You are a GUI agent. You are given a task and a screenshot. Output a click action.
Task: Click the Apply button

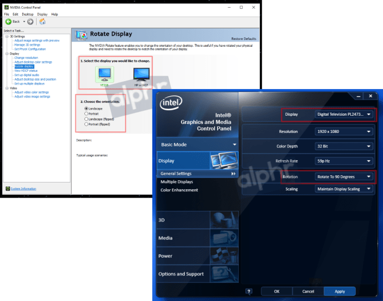point(339,291)
